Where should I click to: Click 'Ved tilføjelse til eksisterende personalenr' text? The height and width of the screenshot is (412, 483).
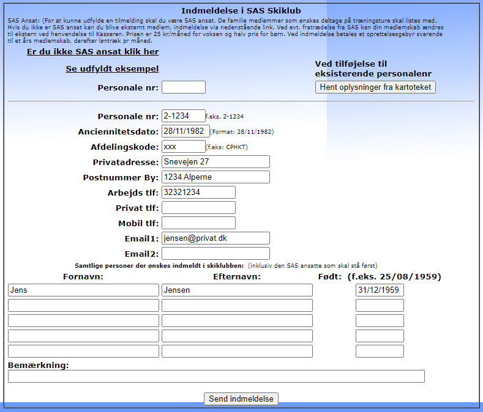373,68
